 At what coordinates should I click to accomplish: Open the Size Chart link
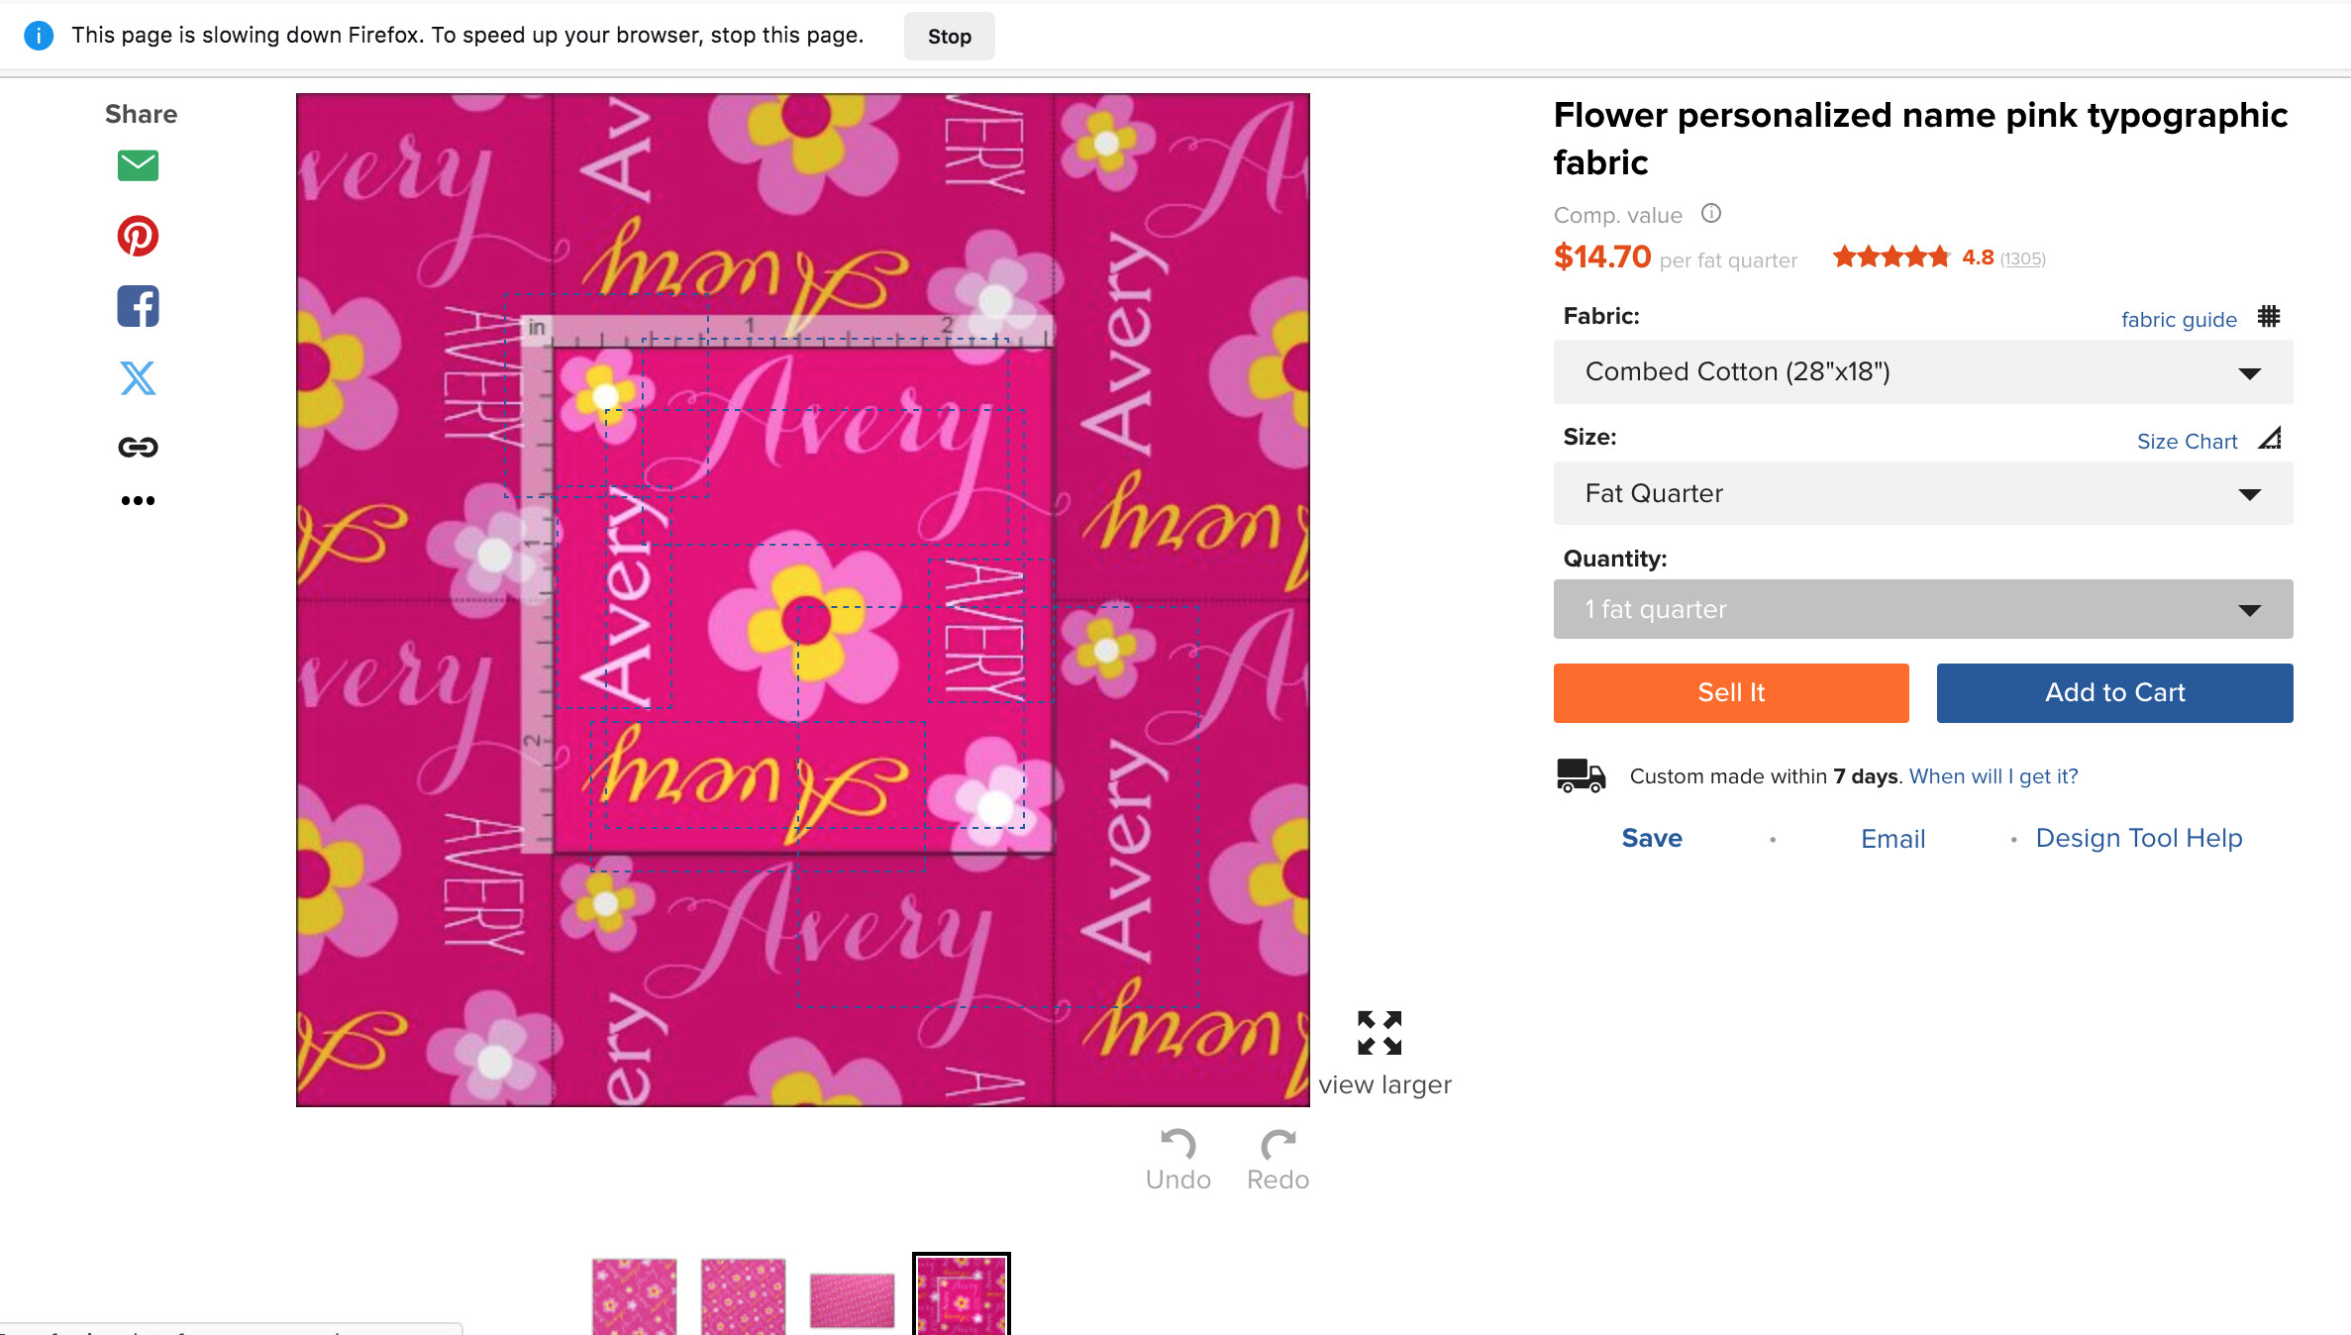2187,441
